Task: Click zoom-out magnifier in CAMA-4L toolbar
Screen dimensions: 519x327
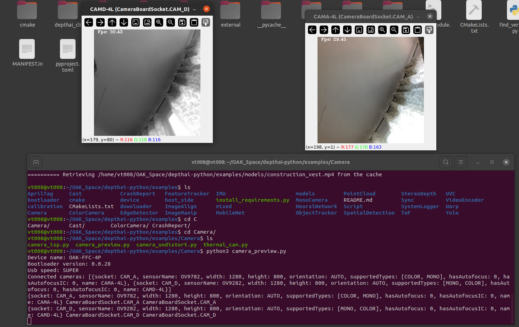Action: tap(394, 30)
